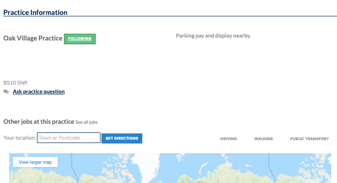The image size is (337, 183).
Task: Click the Parking pay and display text
Action: 213,36
